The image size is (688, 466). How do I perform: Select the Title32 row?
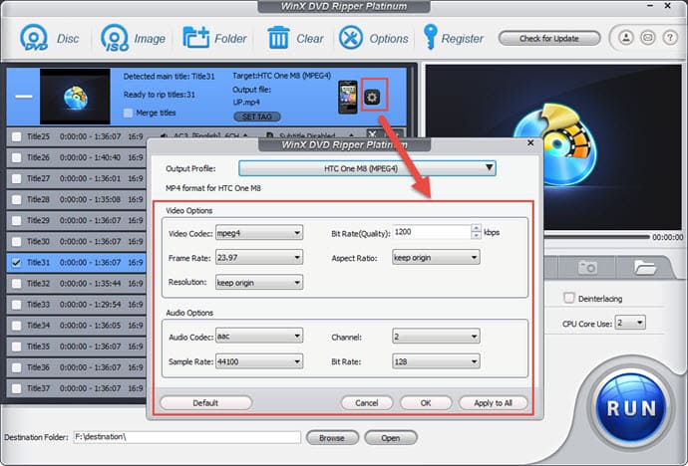[x=77, y=284]
